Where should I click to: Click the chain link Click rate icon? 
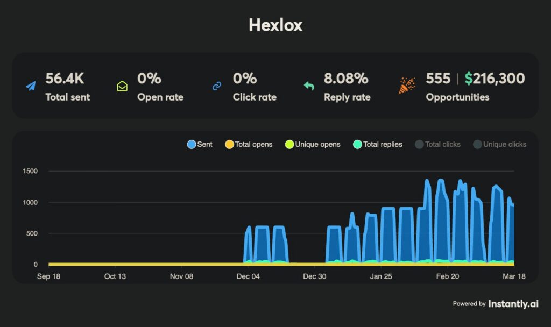(x=217, y=86)
